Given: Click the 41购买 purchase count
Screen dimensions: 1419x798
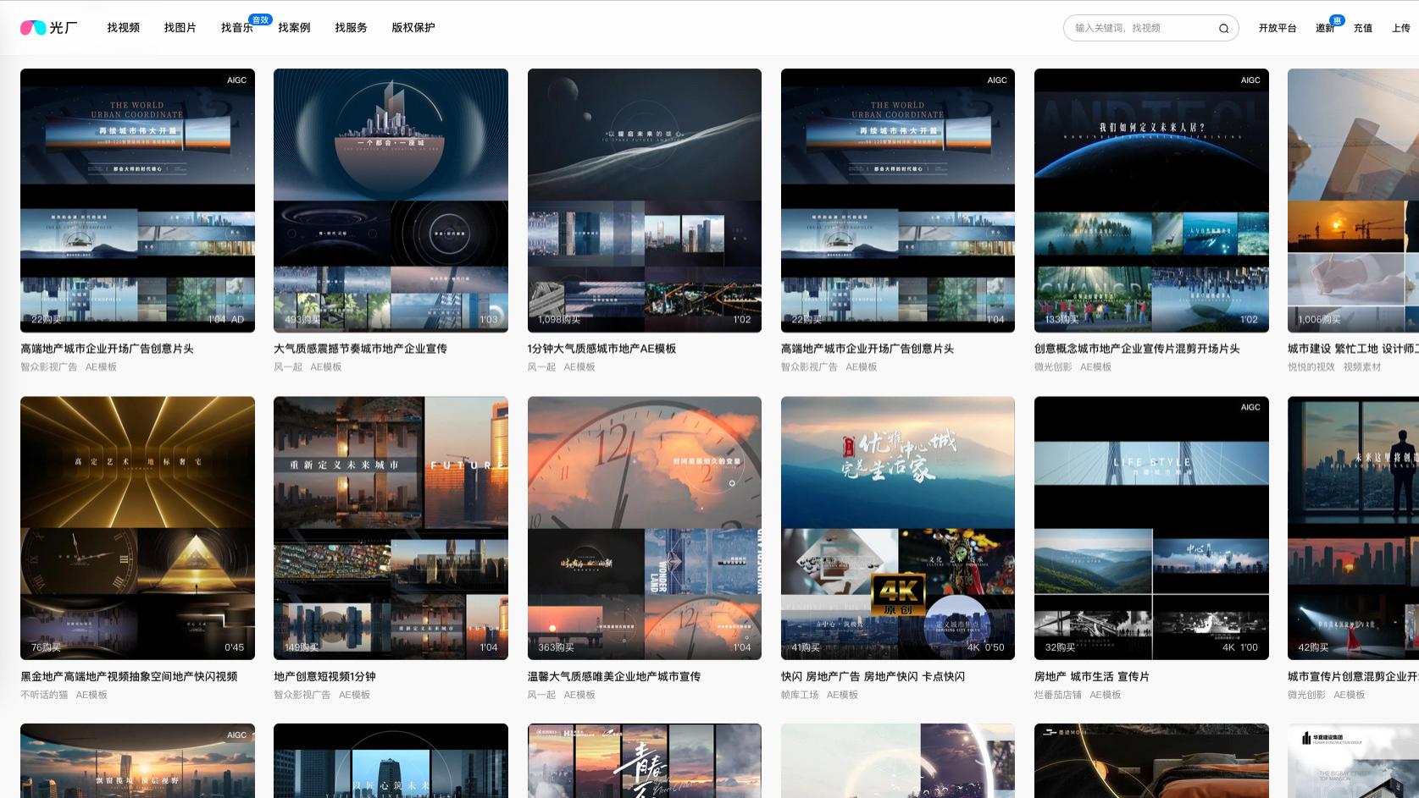Looking at the screenshot, I should 806,647.
